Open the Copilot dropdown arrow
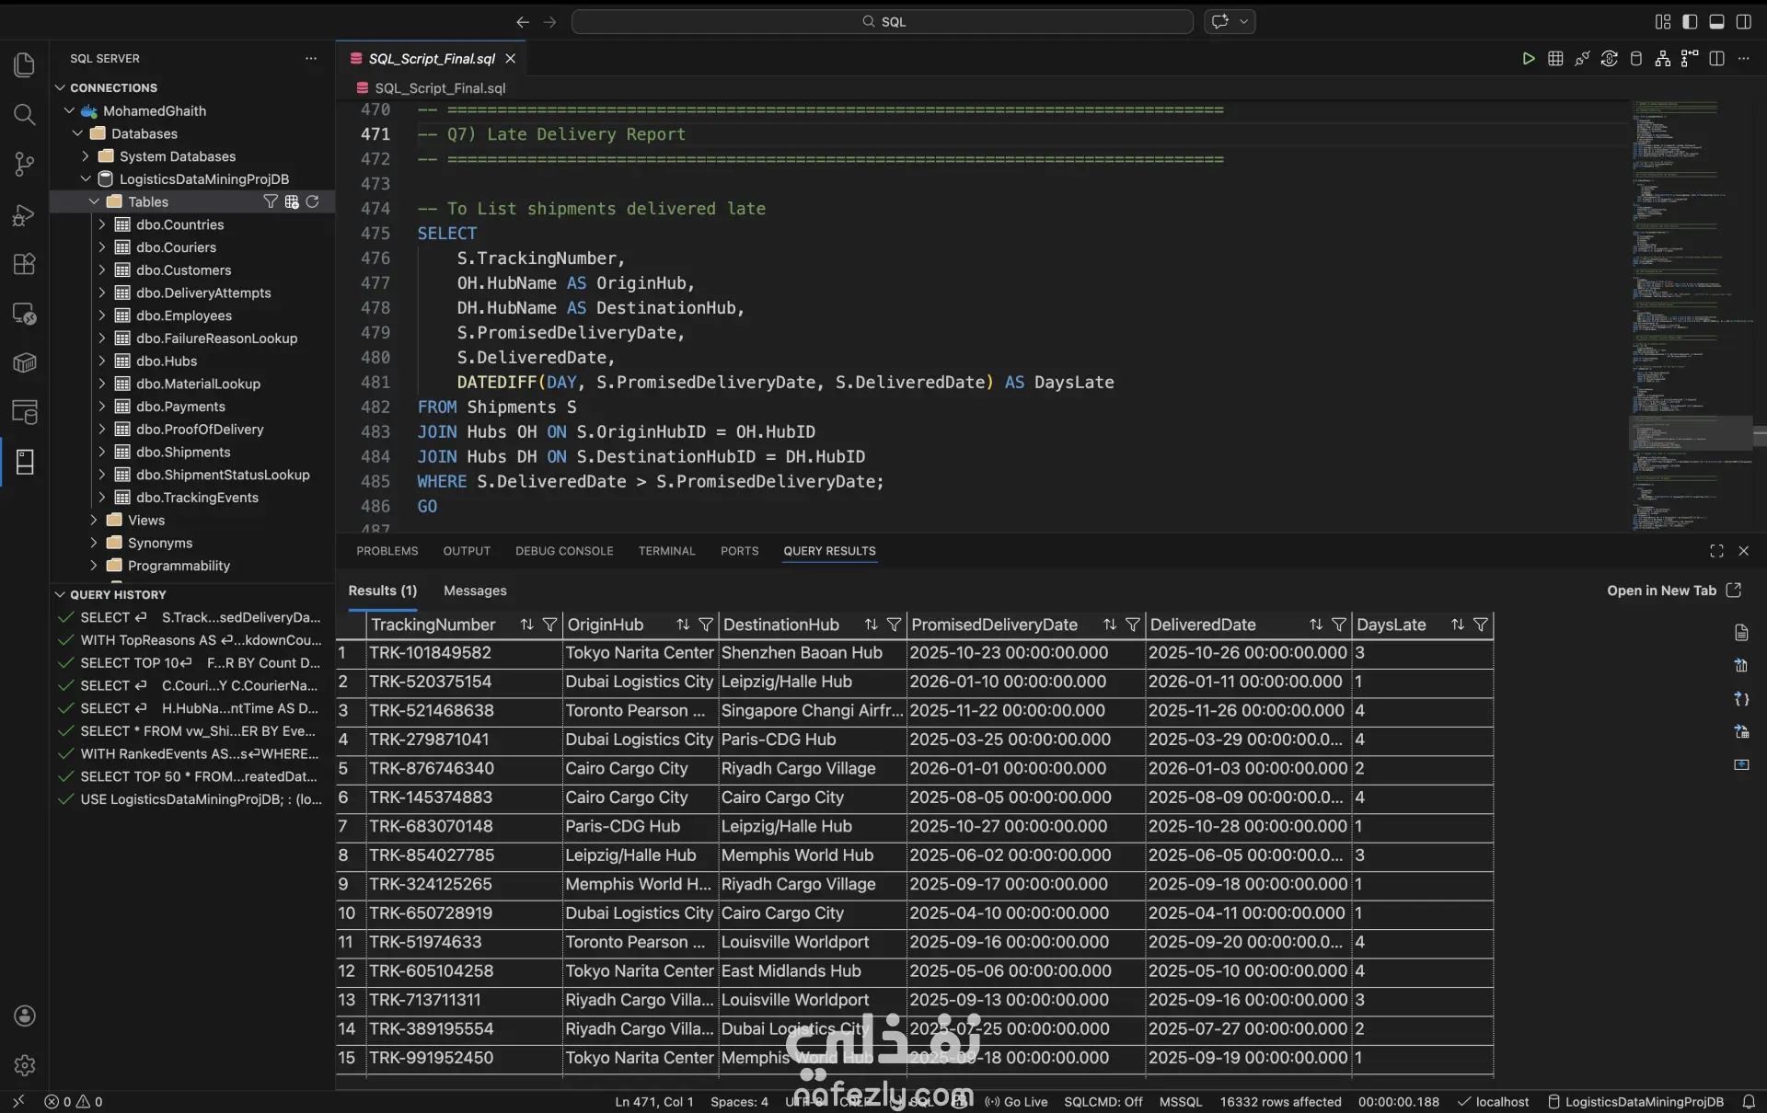The height and width of the screenshot is (1113, 1767). coord(1243,21)
